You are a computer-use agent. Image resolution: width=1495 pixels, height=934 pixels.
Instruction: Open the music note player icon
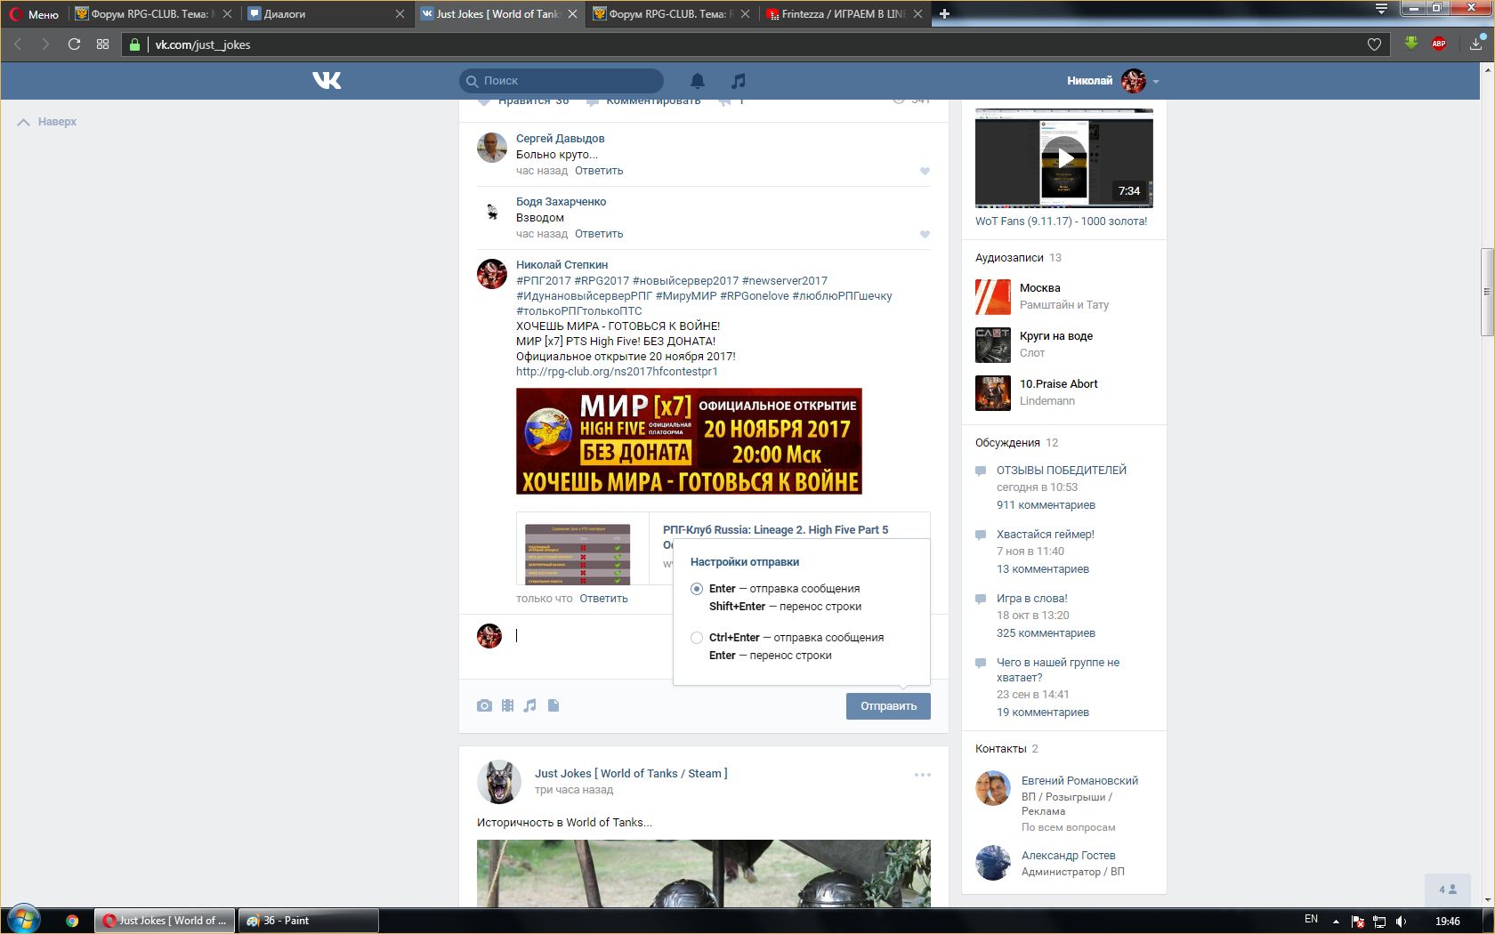click(738, 81)
